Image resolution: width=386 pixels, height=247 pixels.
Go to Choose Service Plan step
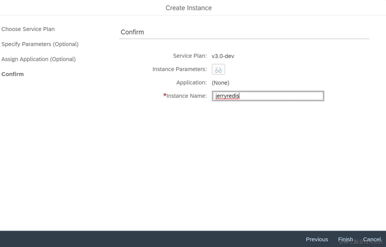point(28,29)
